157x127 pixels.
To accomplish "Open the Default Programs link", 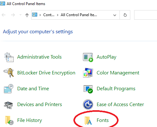I will coord(116,89).
